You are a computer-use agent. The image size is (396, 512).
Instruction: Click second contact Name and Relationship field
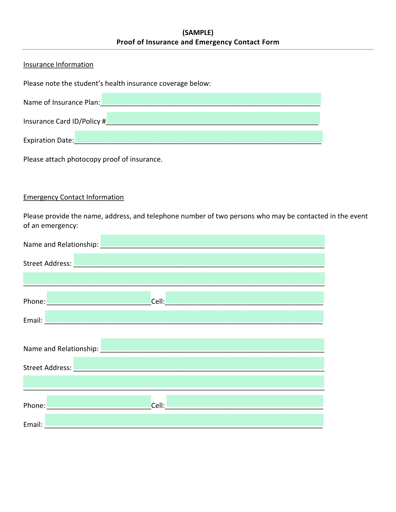tap(212, 344)
